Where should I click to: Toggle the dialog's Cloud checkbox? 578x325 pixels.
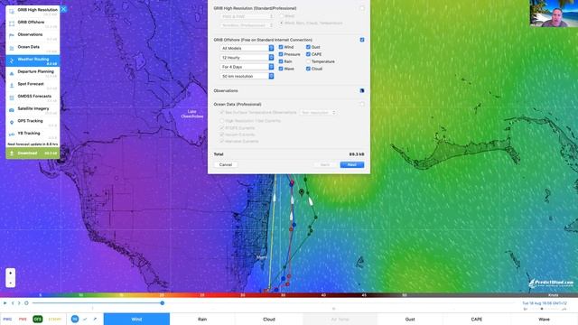click(x=308, y=69)
